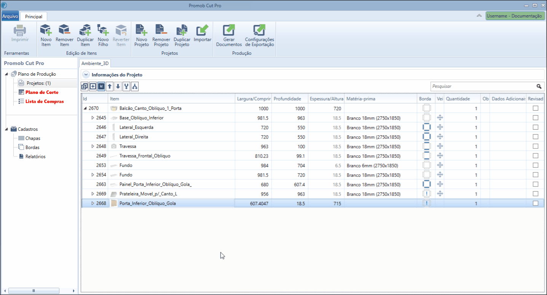
Task: Check Revisado for Base_Oblíquo_Inferior
Action: point(536,117)
